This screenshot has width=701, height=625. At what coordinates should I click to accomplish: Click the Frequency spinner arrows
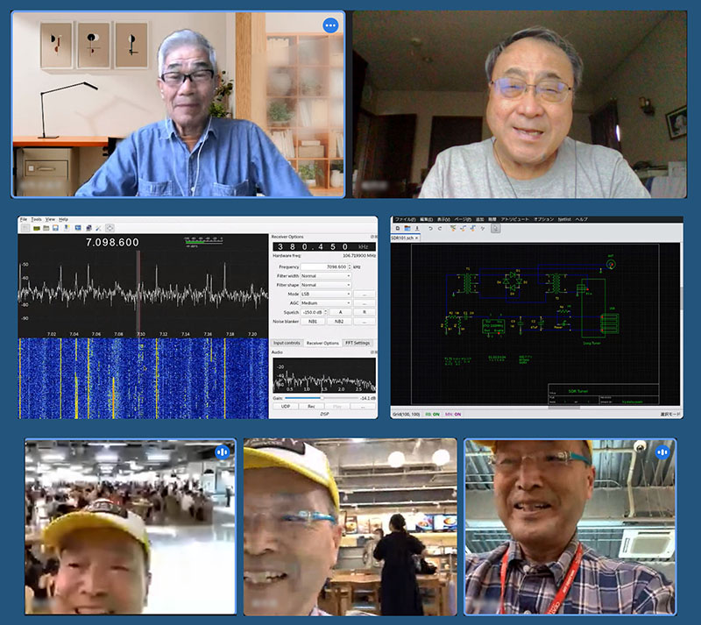pyautogui.click(x=349, y=266)
